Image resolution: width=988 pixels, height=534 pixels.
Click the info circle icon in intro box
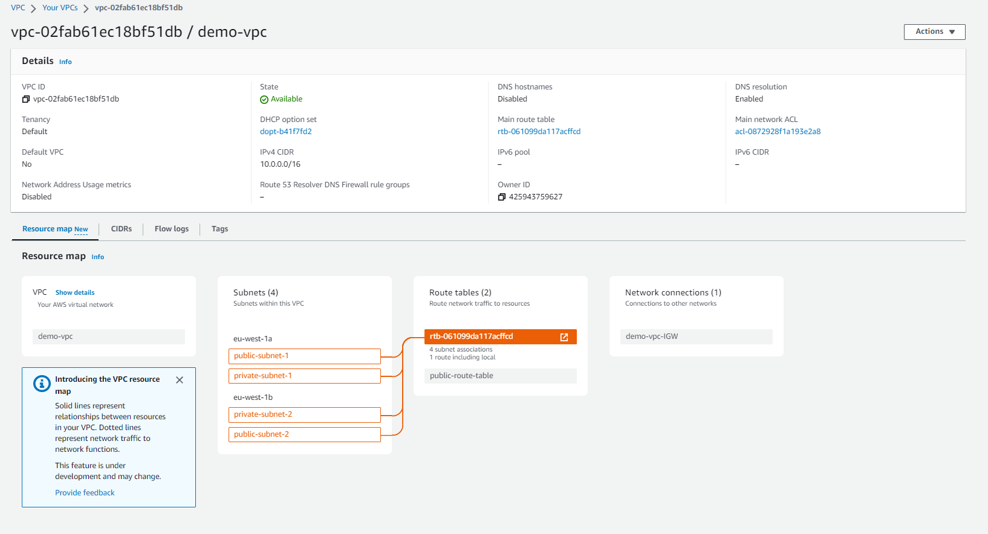tap(42, 384)
